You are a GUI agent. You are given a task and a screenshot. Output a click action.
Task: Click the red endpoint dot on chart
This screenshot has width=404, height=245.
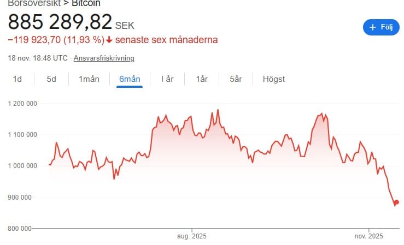[396, 202]
